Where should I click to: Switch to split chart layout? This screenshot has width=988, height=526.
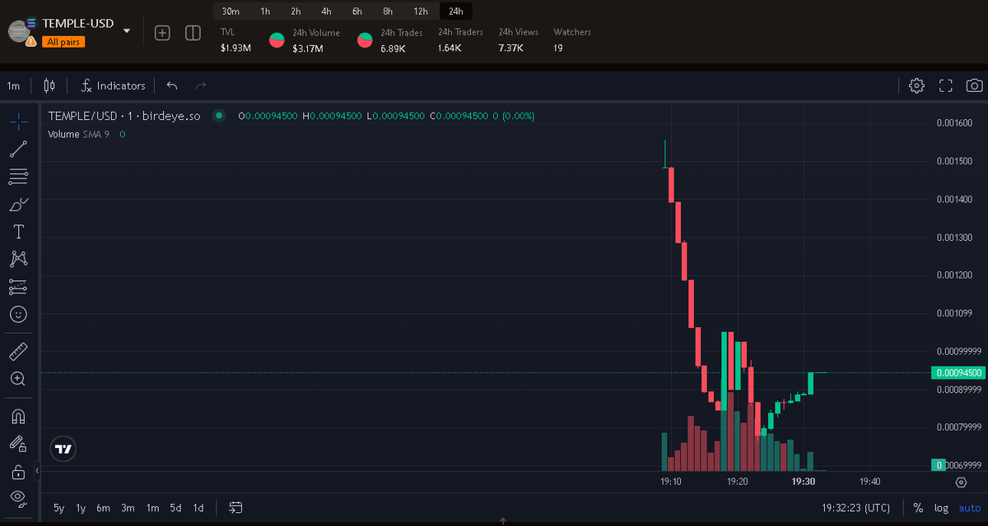click(x=193, y=33)
